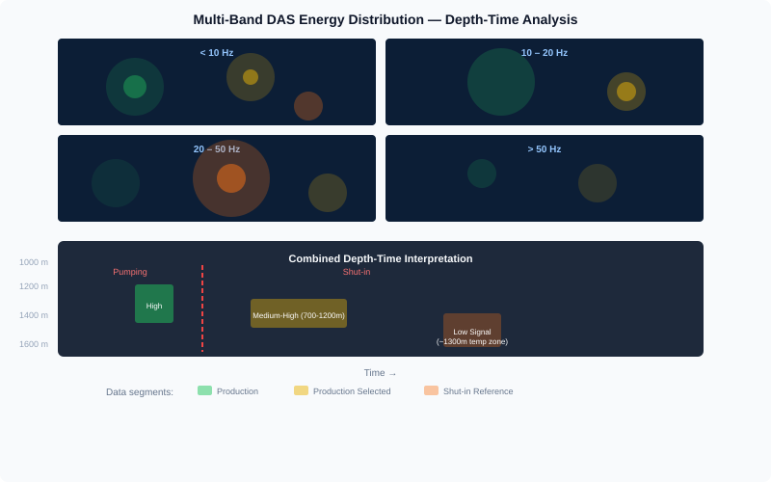
Task: Select the green 'High' block
Action: pos(154,304)
